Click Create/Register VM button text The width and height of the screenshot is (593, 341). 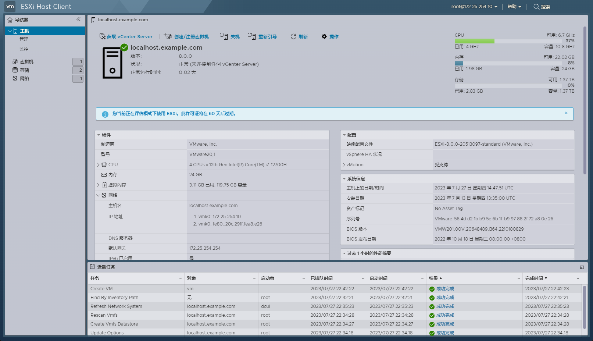191,37
